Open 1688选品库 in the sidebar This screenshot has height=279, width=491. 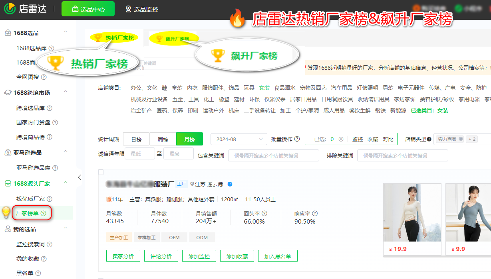32,48
